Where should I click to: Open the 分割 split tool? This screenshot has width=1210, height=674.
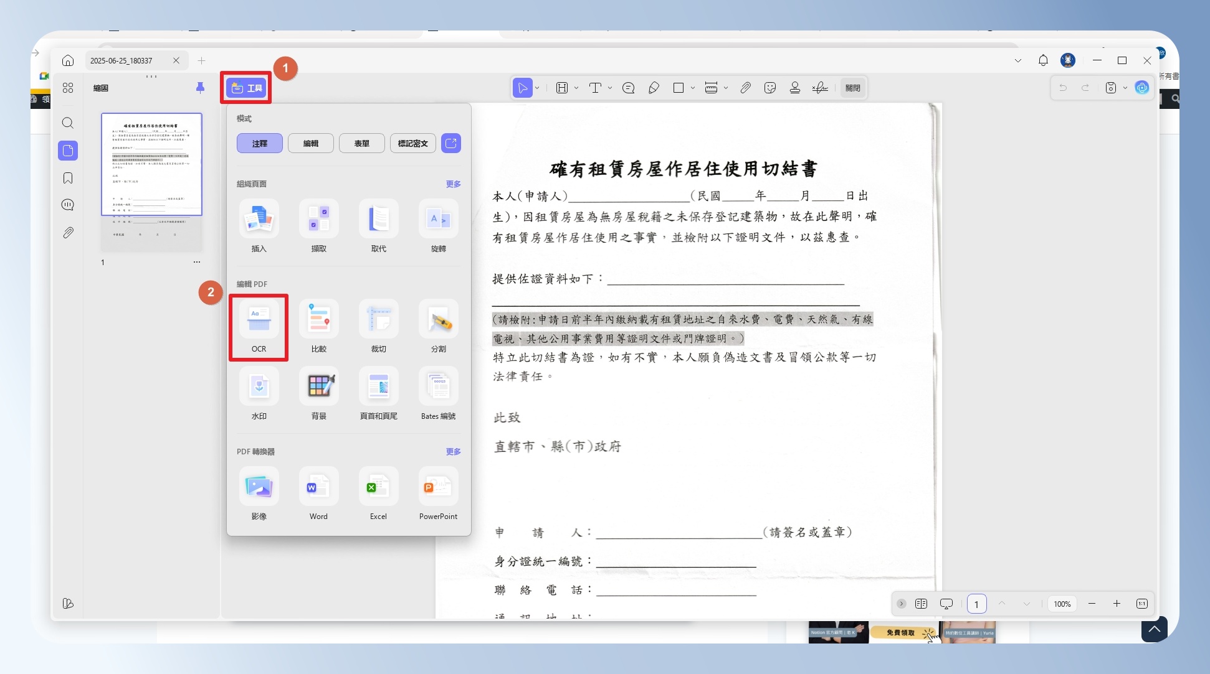tap(438, 327)
